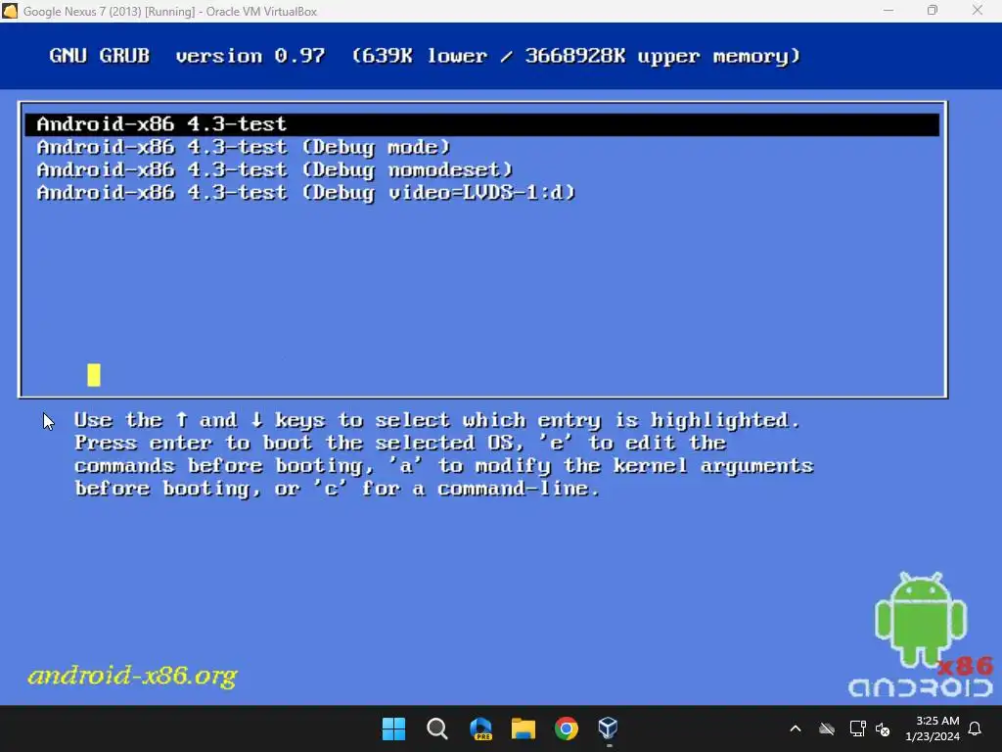This screenshot has width=1002, height=752.
Task: Open the Windows Start menu
Action: tap(393, 728)
